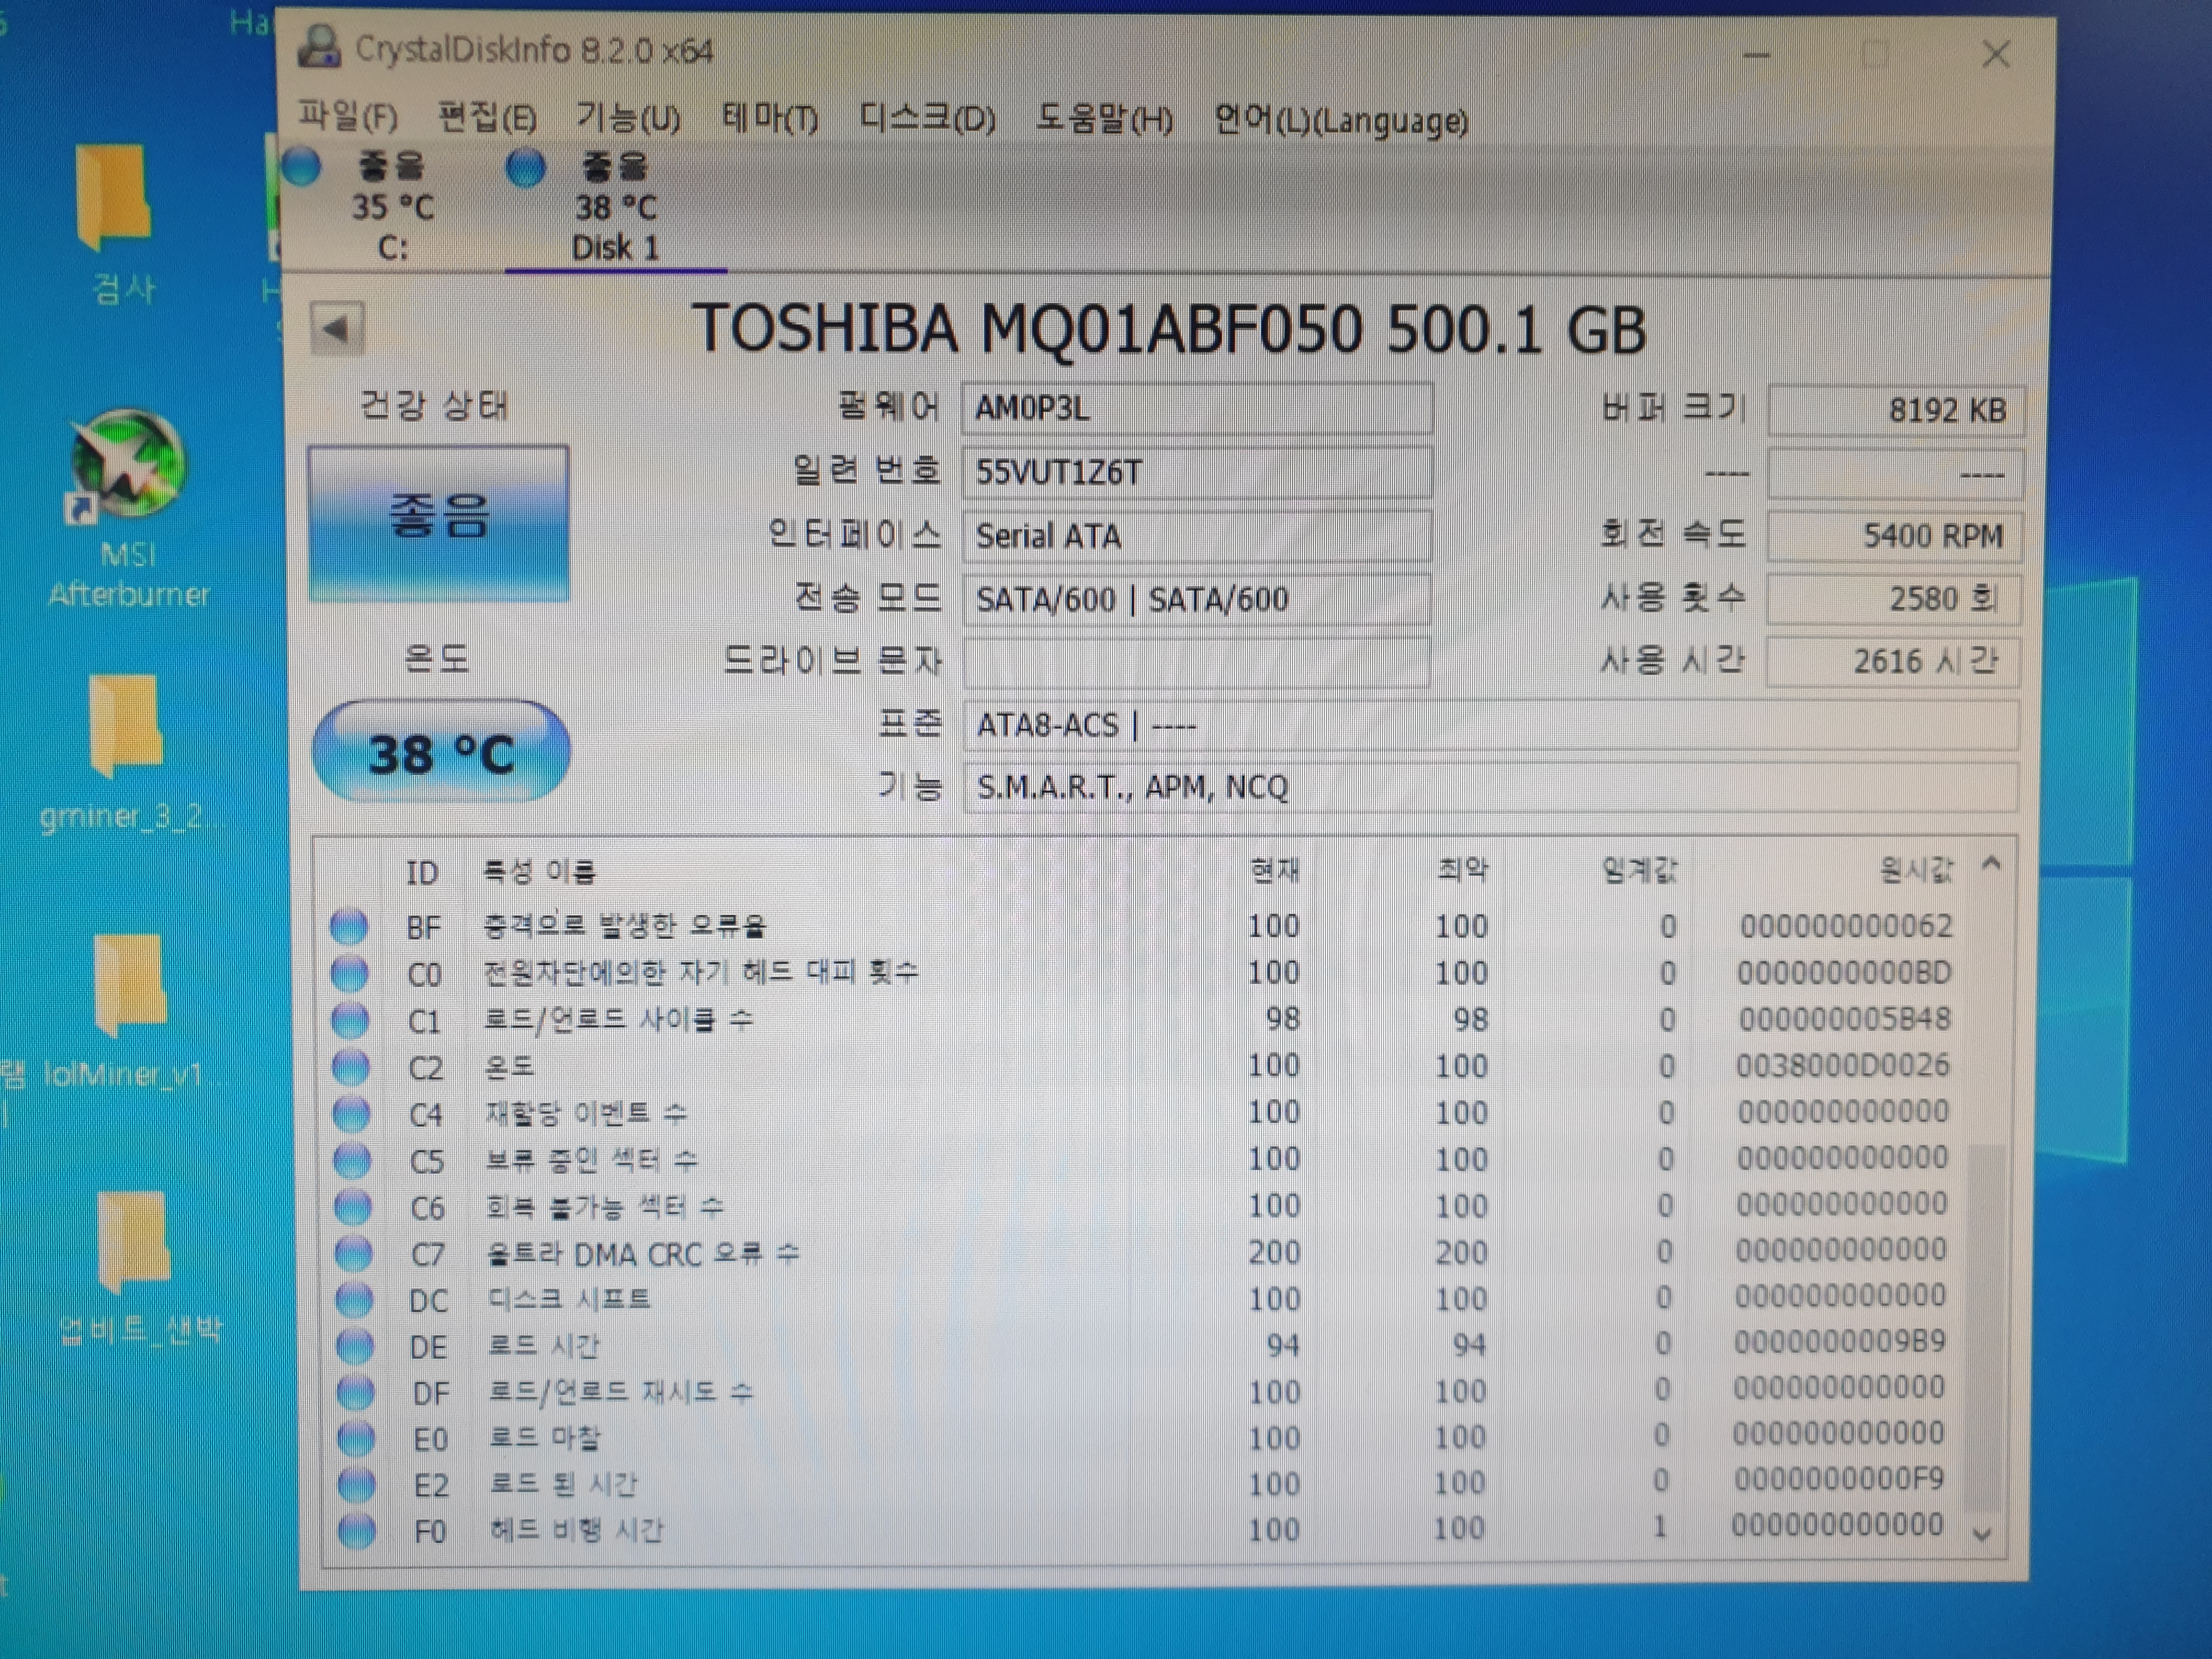Click the 2616 시간 power-on hours field
The height and width of the screenshot is (1659, 2212).
[1893, 662]
